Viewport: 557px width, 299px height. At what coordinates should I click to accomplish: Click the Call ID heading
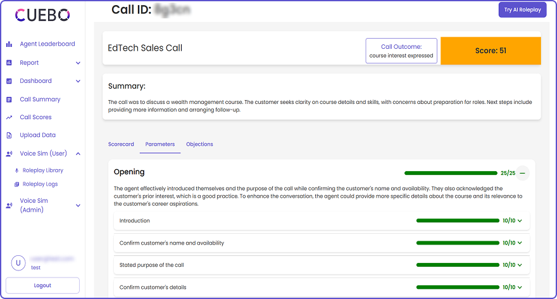coord(132,10)
